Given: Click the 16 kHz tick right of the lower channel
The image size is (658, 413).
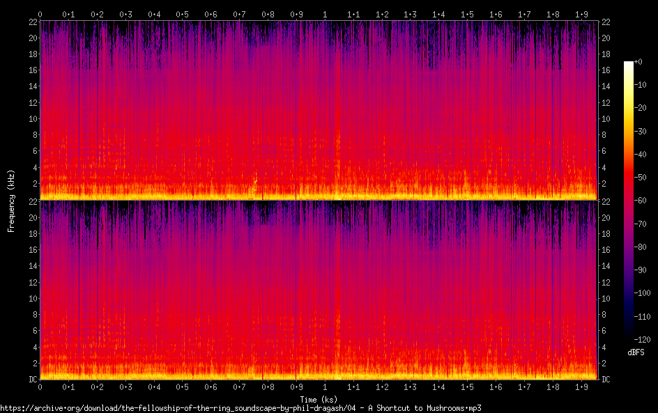Looking at the screenshot, I should (x=606, y=249).
